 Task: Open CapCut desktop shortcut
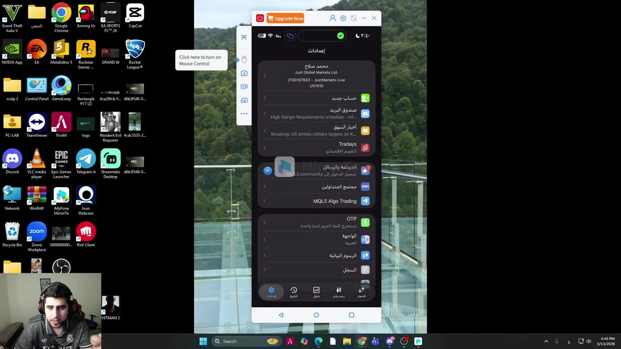pyautogui.click(x=135, y=16)
